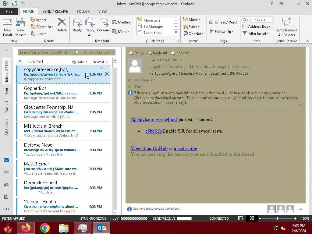Flag the copybara-service[bot] message
This screenshot has width=312, height=234.
point(101,69)
